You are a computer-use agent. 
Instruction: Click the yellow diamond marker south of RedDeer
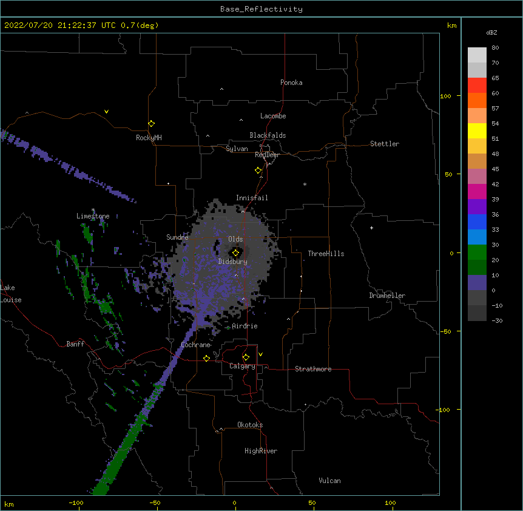258,171
